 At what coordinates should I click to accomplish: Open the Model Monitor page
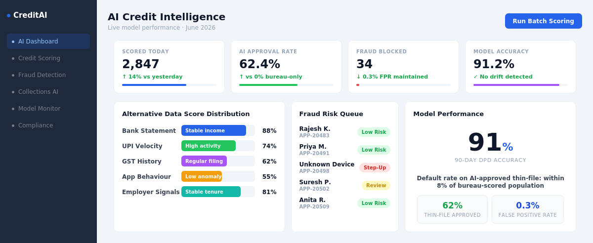tap(48, 109)
